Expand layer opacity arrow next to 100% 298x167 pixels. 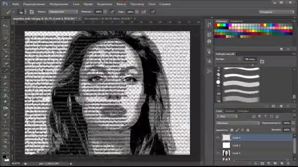point(293,123)
